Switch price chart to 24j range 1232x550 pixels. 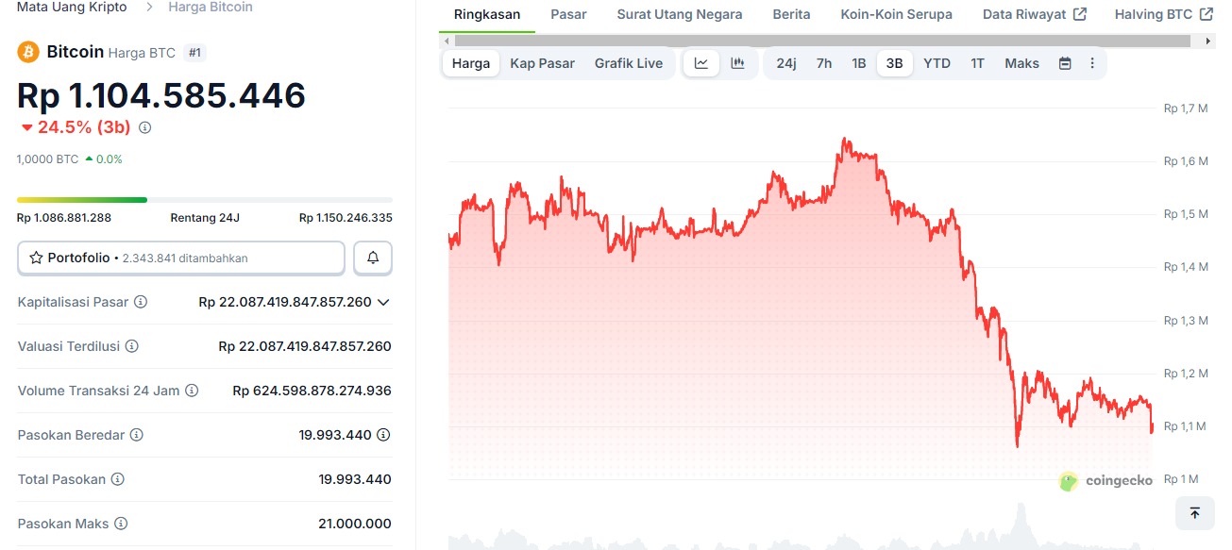point(785,62)
